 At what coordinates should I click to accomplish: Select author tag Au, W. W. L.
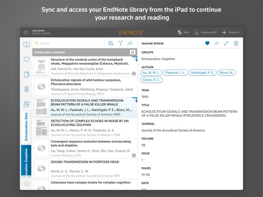[x=152, y=72]
